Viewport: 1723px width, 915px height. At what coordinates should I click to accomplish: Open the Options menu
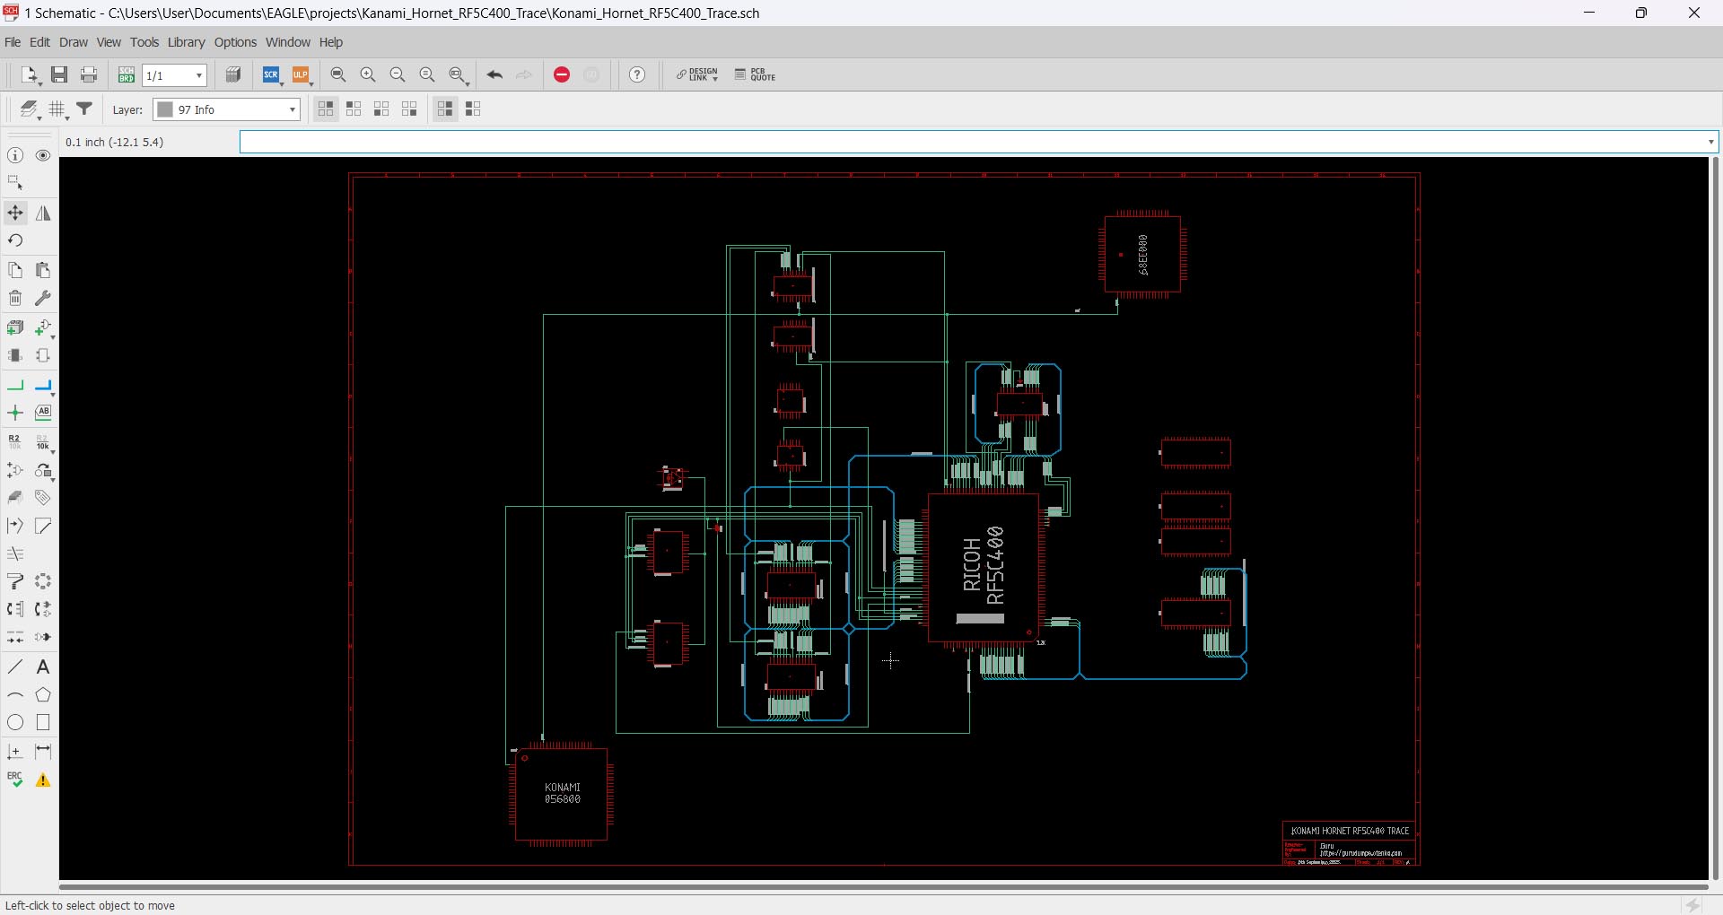click(x=235, y=42)
